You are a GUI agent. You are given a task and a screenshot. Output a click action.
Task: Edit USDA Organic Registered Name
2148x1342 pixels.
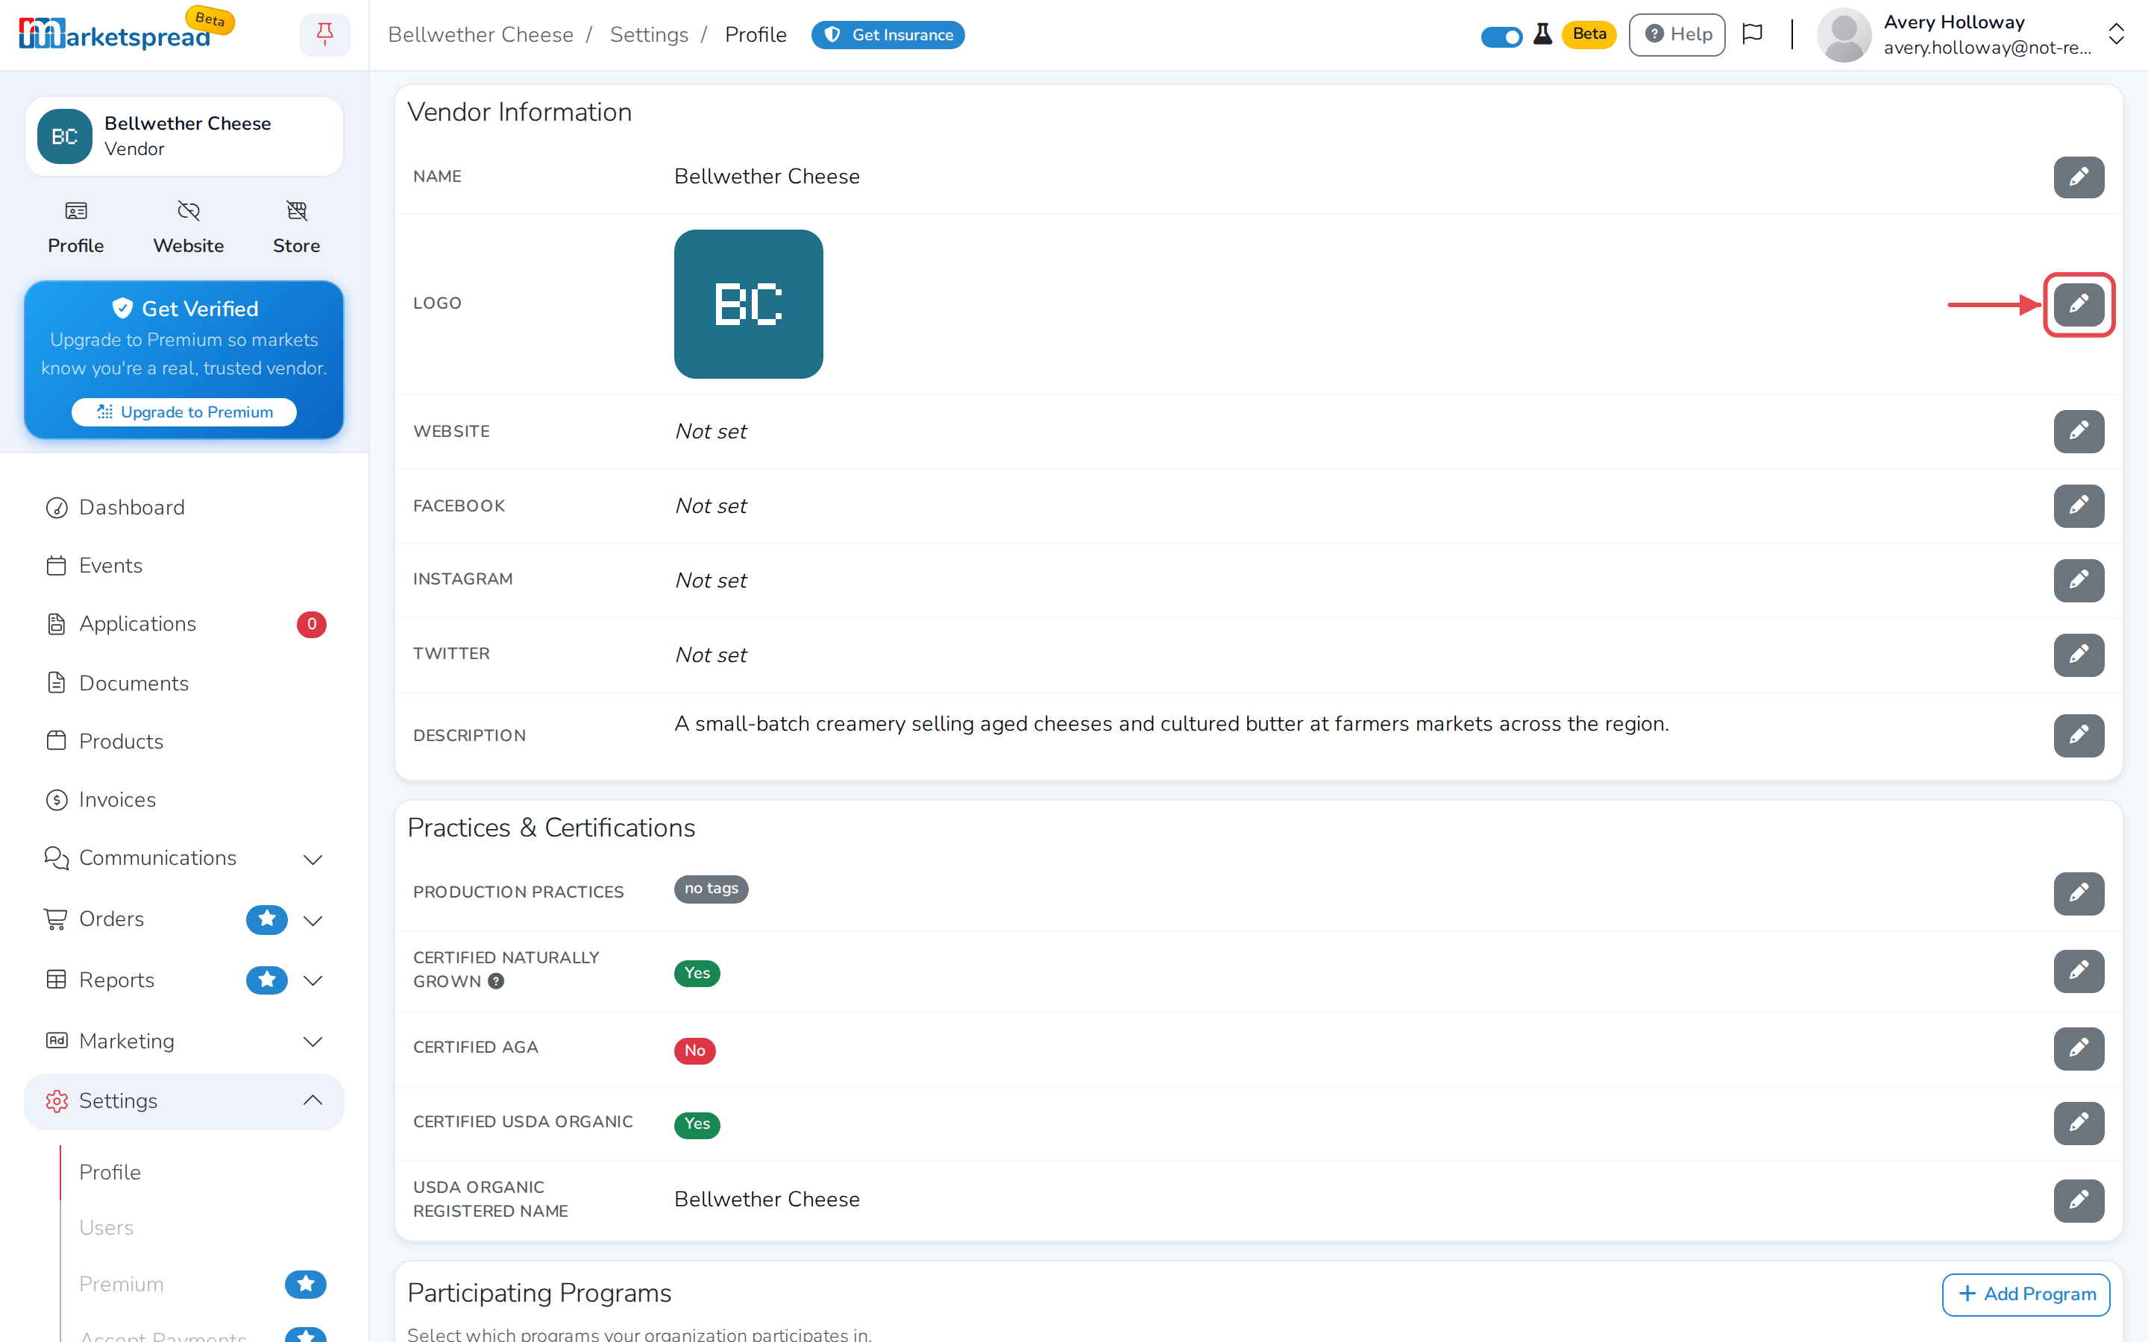tap(2079, 1200)
